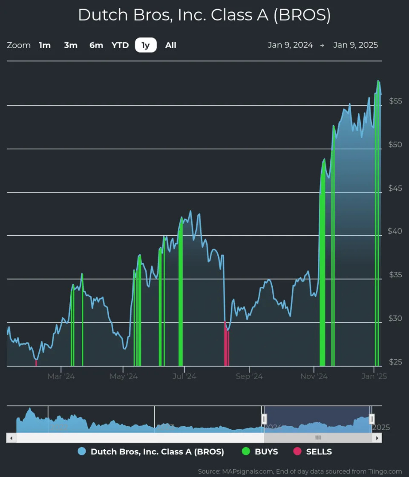Click the Zoom label
This screenshot has height=477, width=409.
tap(19, 45)
